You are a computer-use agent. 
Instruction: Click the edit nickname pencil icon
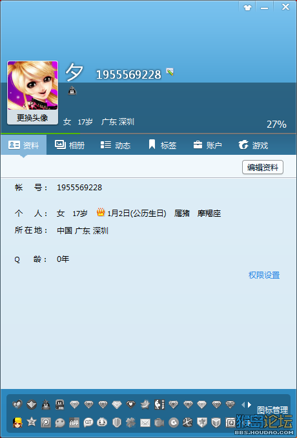point(170,72)
